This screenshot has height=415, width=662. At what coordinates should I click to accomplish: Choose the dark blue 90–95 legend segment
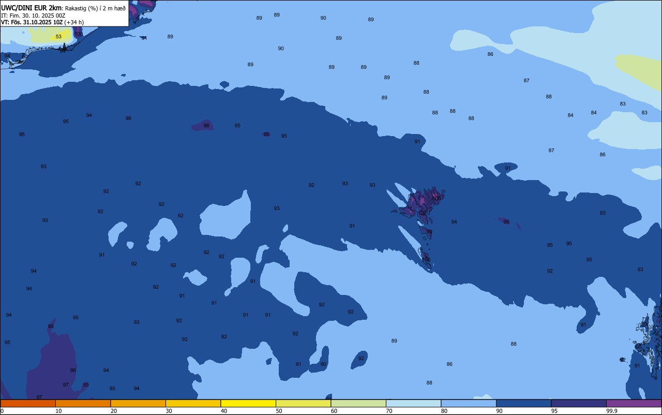tap(523, 403)
